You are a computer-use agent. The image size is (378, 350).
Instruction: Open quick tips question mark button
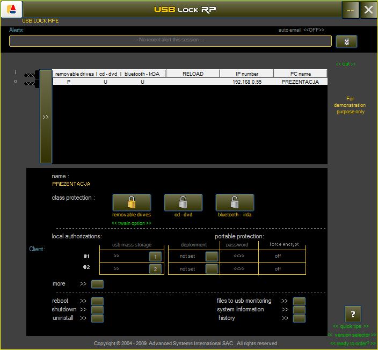coord(352,314)
